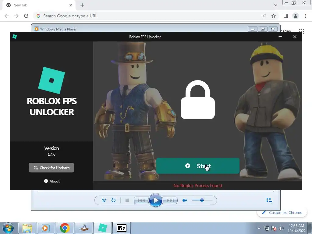
Task: Click the large teal Roblox logo
Action: (x=51, y=80)
